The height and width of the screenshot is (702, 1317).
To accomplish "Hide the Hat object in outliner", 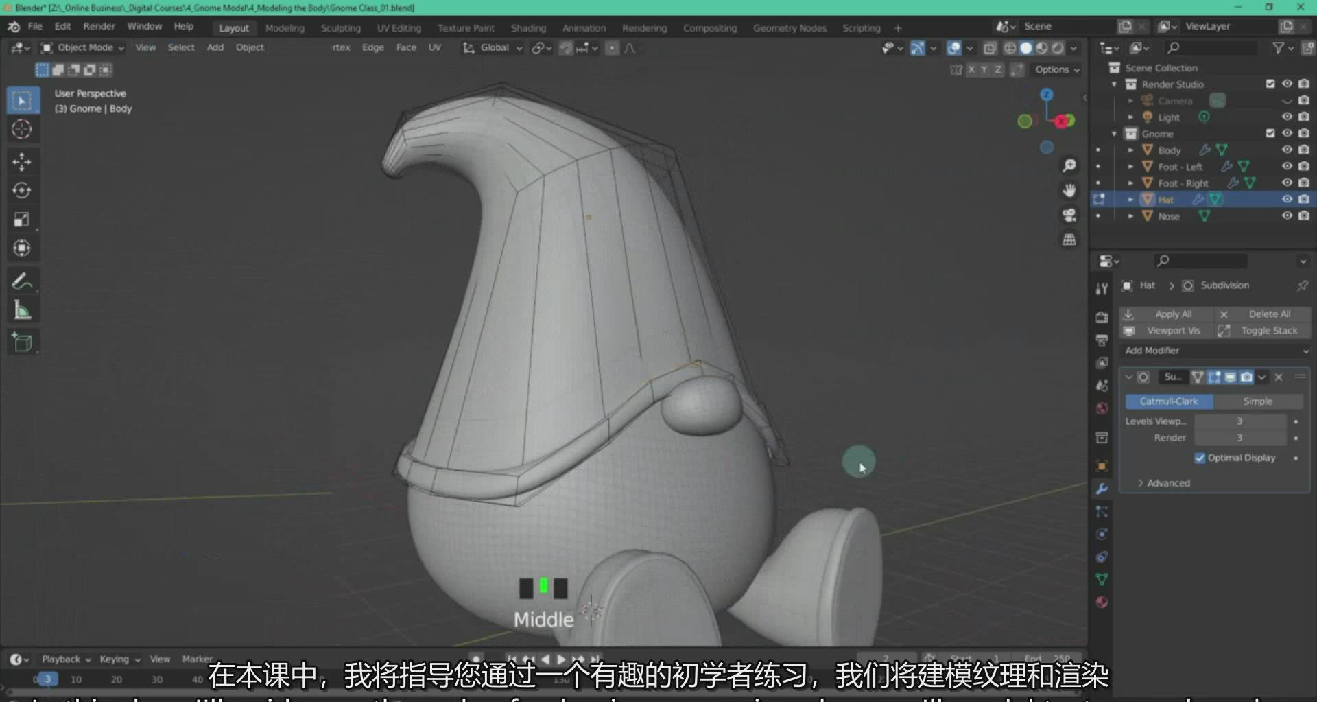I will [x=1287, y=199].
